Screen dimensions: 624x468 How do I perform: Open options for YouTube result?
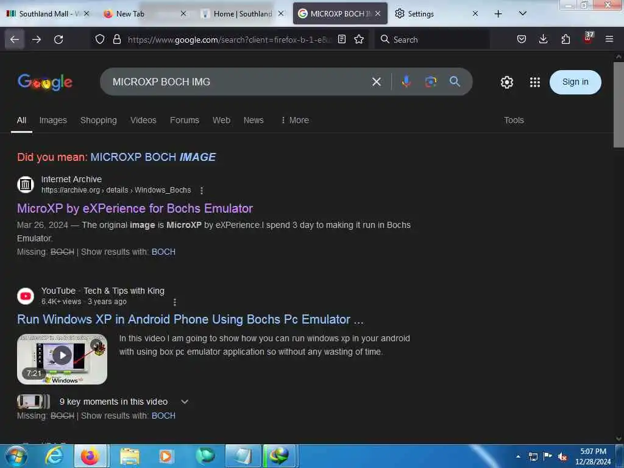pos(175,302)
